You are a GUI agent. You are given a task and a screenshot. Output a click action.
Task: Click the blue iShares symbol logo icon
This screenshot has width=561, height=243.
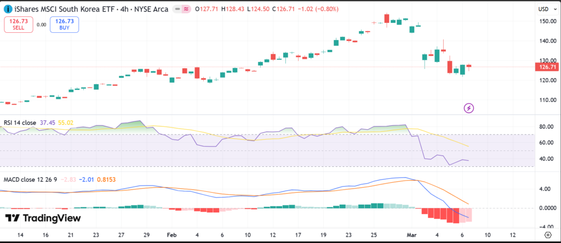click(x=7, y=9)
